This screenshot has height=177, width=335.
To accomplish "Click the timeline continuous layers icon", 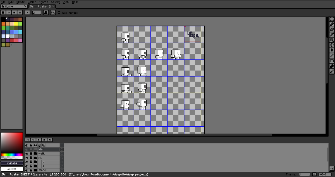I will (x=35, y=145).
